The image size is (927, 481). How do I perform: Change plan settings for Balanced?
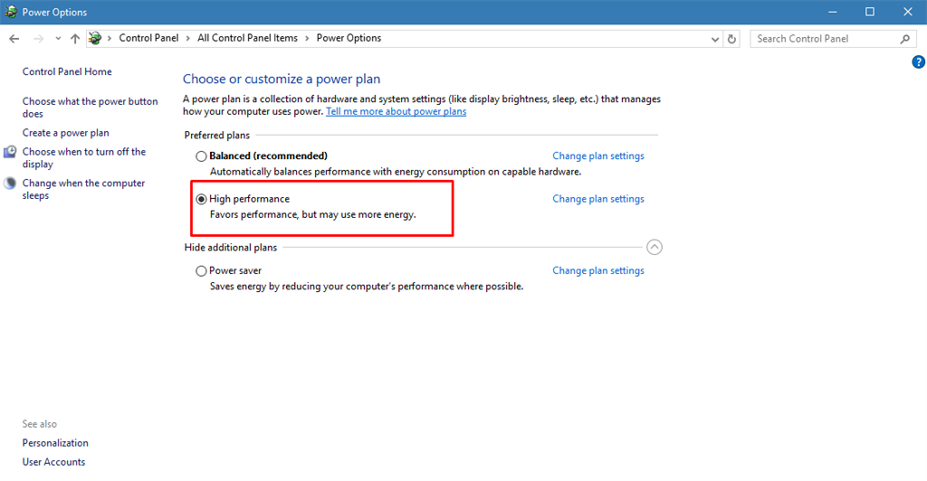point(598,156)
